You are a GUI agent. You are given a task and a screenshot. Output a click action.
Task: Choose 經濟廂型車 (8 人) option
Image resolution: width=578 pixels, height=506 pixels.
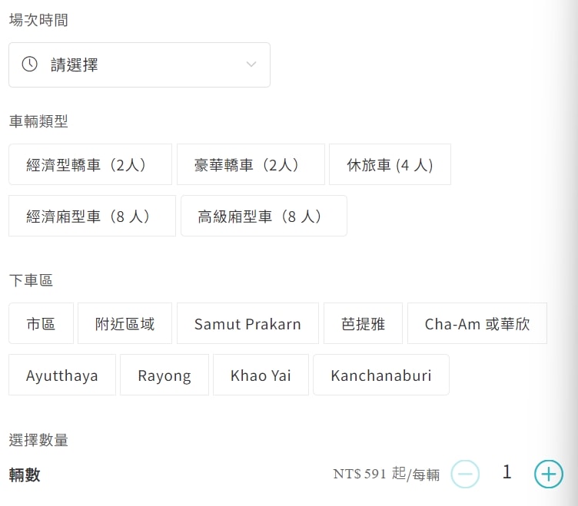coord(92,216)
